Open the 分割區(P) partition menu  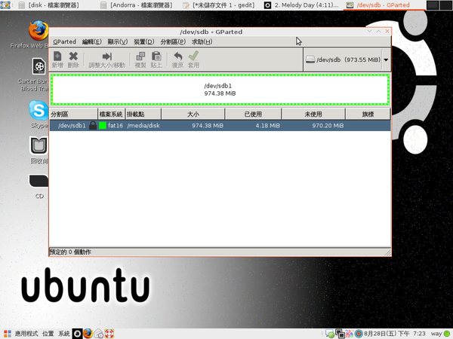tap(173, 41)
